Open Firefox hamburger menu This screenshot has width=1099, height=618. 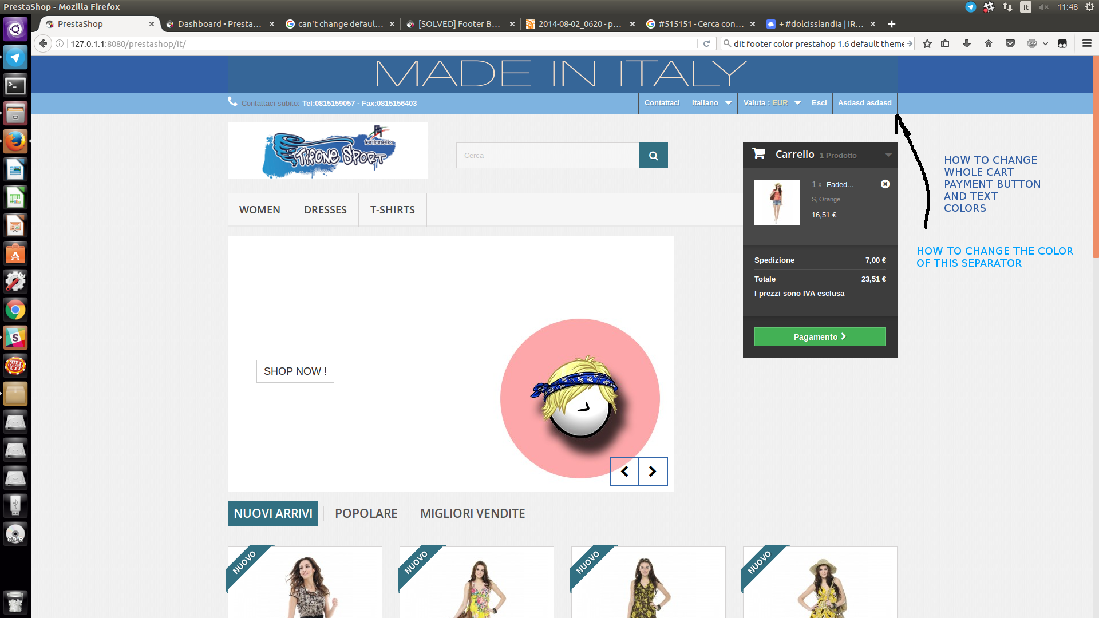coord(1086,43)
